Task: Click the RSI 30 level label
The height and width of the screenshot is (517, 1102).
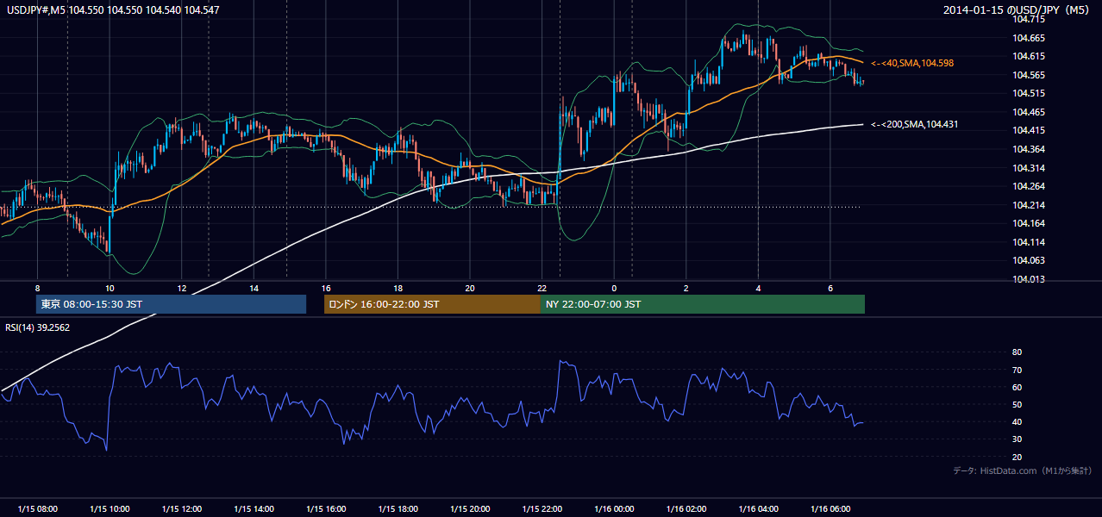Action: pyautogui.click(x=1017, y=439)
